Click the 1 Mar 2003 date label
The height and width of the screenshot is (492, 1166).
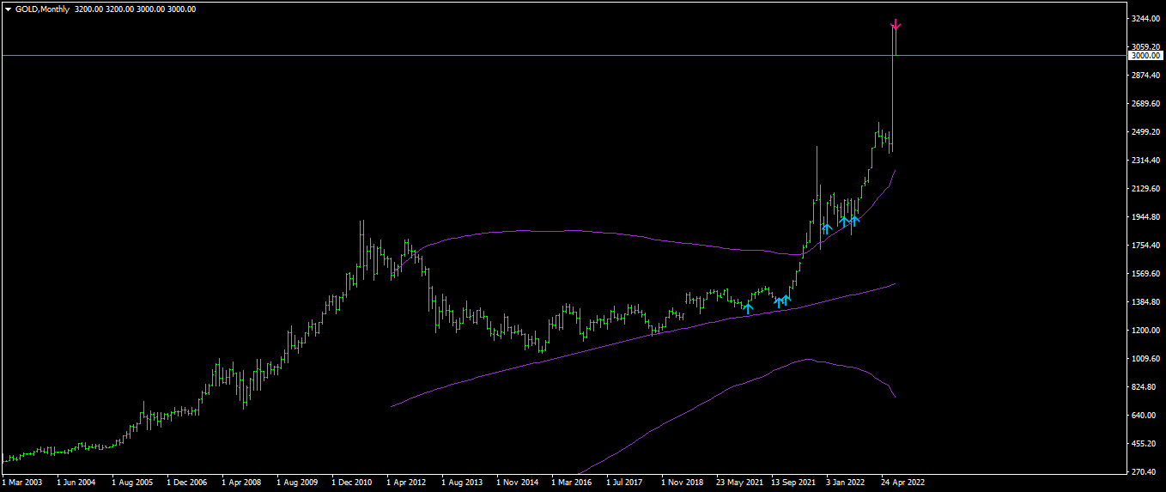click(x=24, y=483)
